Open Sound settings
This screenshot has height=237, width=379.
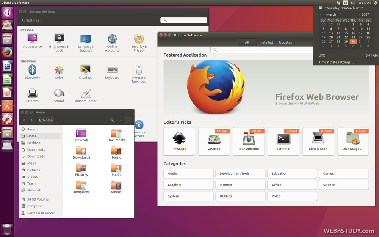click(59, 96)
